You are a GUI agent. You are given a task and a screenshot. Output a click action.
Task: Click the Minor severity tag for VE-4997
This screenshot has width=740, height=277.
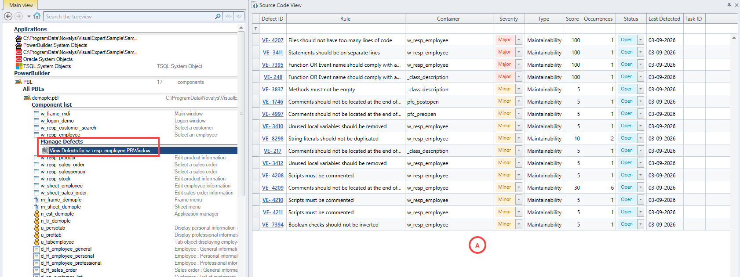(505, 114)
